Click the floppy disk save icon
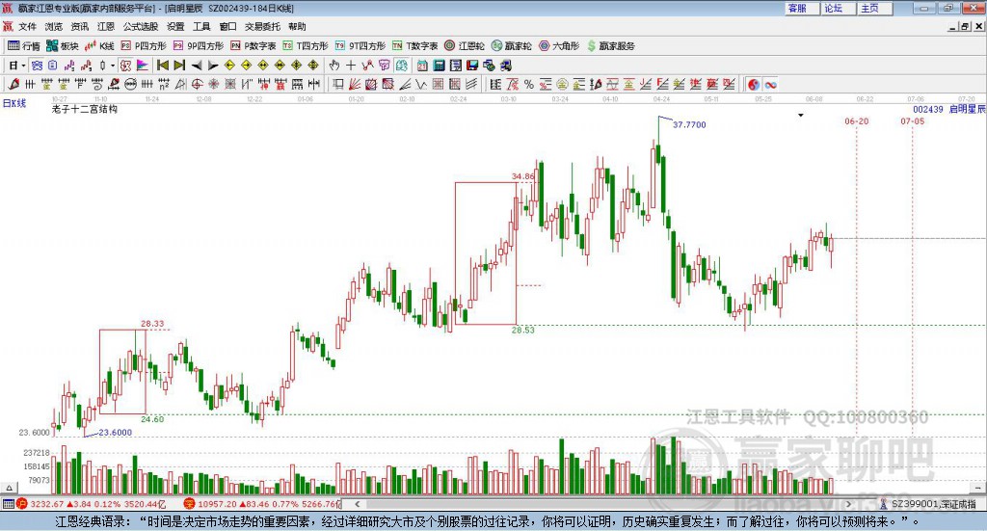Viewport: 987px width, 531px height. 472,66
